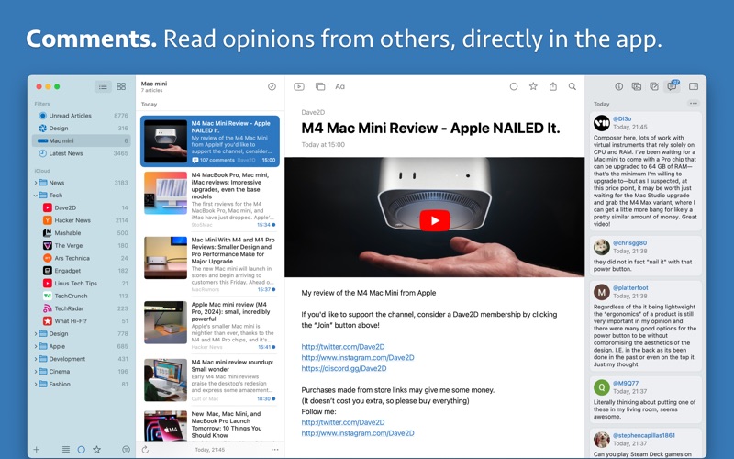Open the https://discord.gg/Dave2D link
This screenshot has width=734, height=459.
343,368
